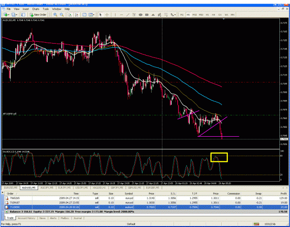Click the sell order line label on chart

[x=9, y=114]
